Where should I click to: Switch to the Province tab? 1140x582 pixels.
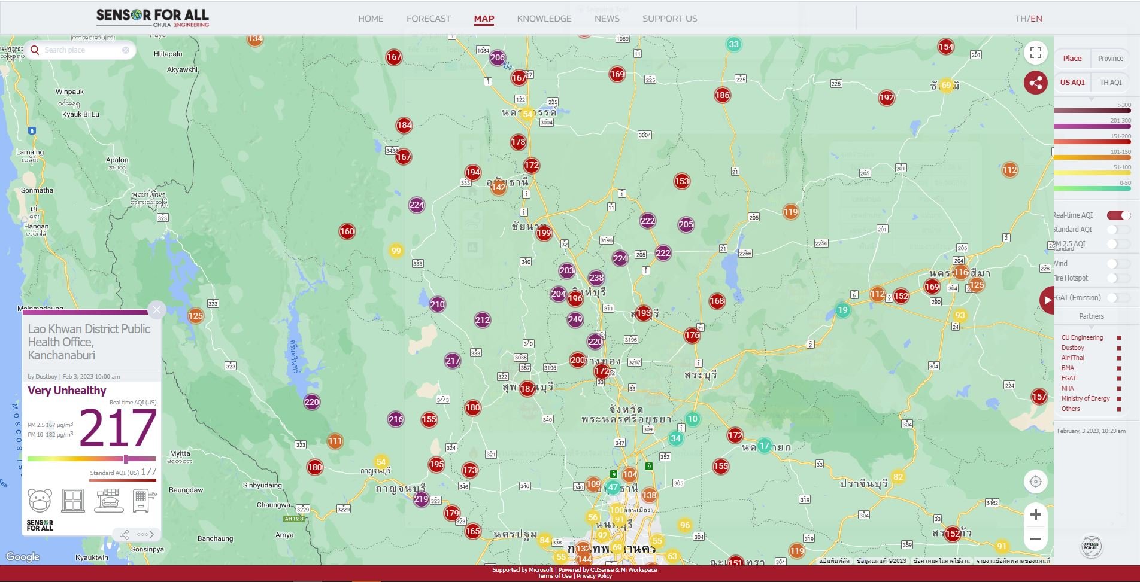tap(1110, 59)
